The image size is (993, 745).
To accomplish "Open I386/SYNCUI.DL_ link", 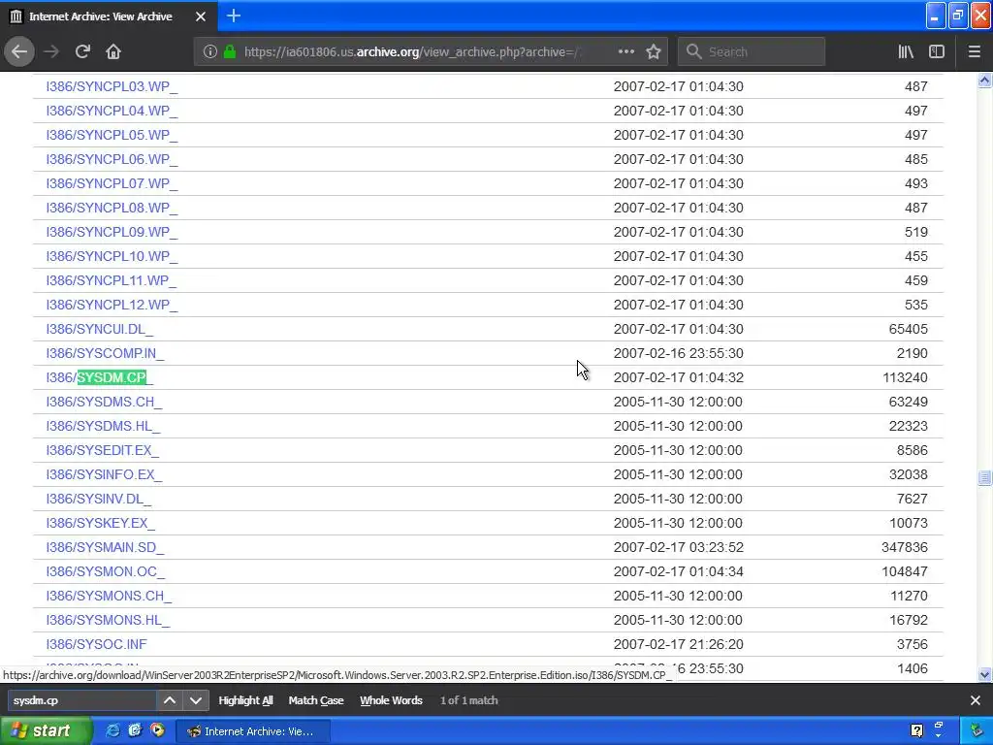I will (100, 329).
